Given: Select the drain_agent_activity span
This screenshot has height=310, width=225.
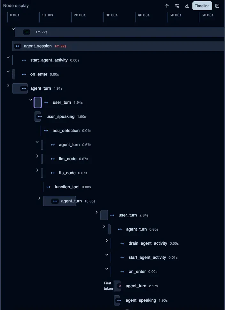Looking at the screenshot, I should click(148, 243).
